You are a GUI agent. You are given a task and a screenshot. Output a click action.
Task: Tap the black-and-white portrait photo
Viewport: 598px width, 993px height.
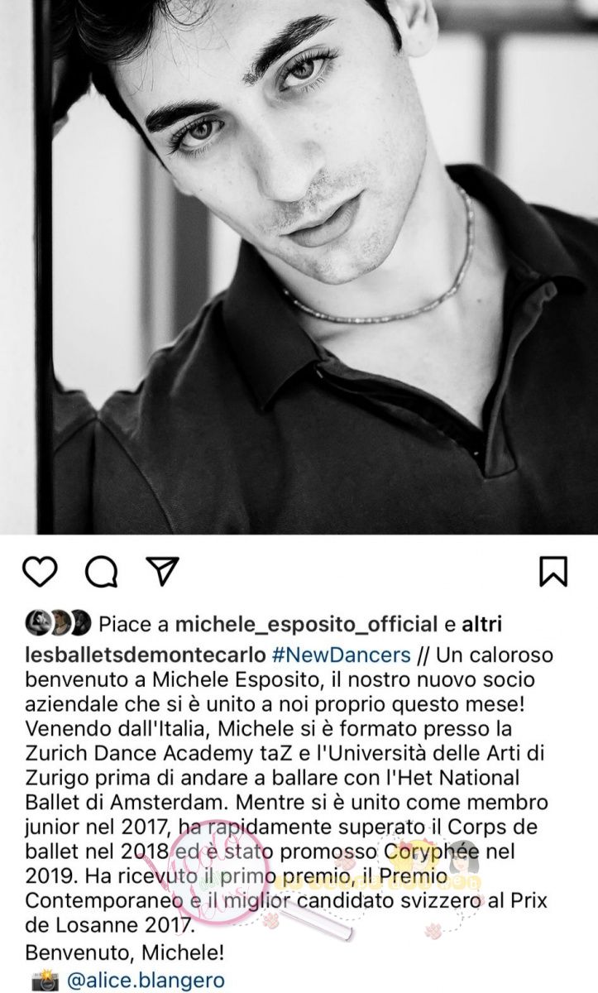tap(299, 266)
